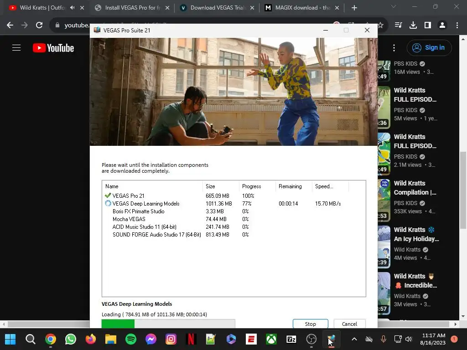The image size is (467, 350).
Task: Open Xbox app from the taskbar
Action: click(271, 339)
